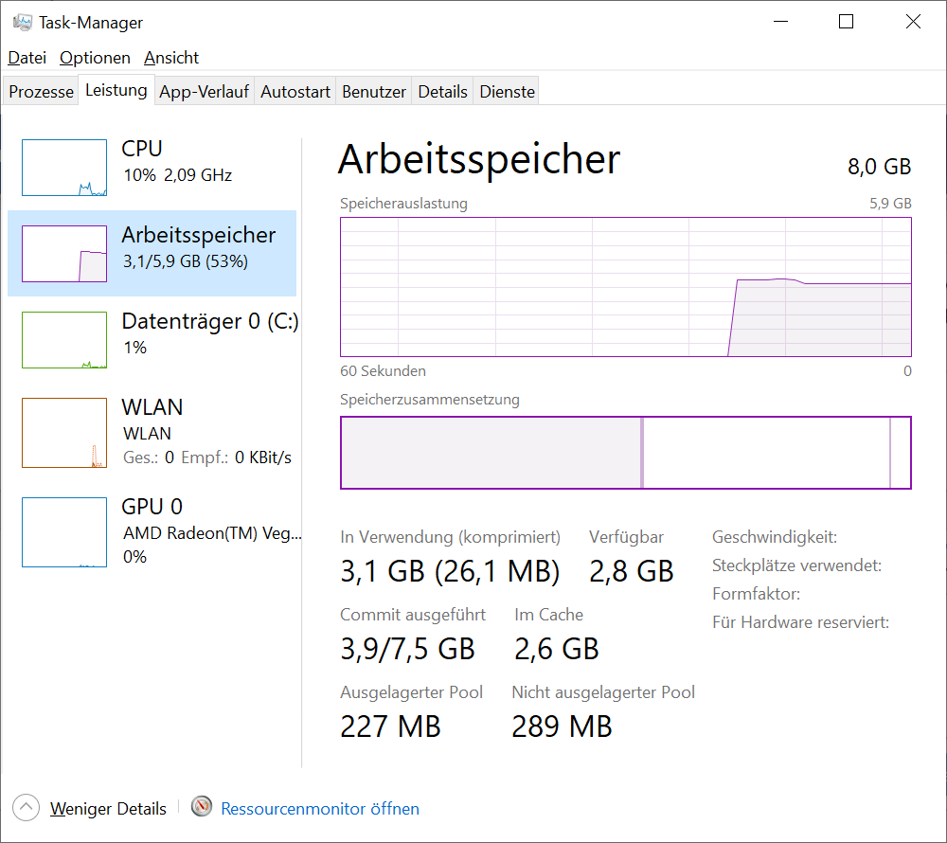Open the Ansicht menu

tap(171, 58)
